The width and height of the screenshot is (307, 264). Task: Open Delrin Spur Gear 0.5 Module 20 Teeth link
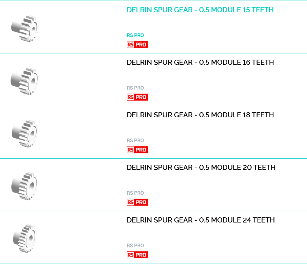(x=201, y=168)
